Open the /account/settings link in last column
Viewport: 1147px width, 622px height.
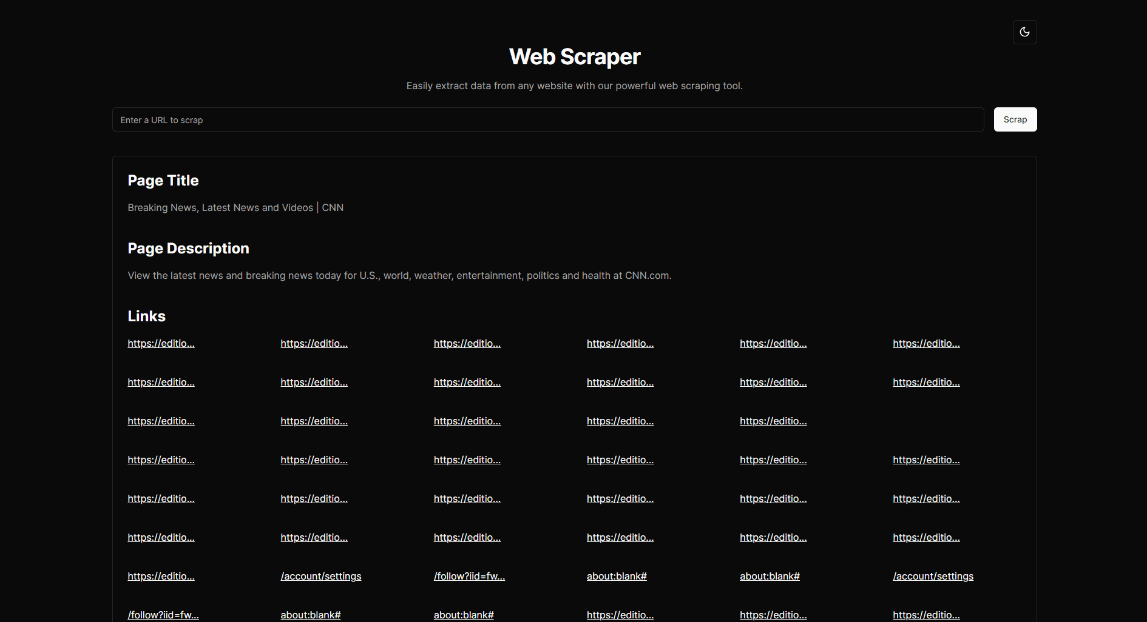click(933, 576)
